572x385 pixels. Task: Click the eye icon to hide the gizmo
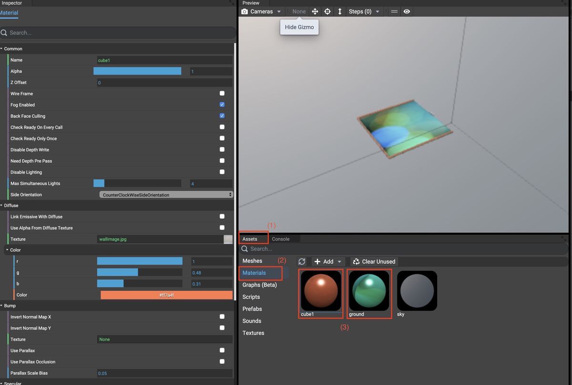click(407, 11)
